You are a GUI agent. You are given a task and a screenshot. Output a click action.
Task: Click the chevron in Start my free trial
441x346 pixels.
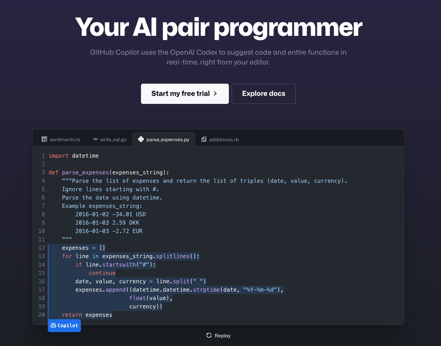point(216,94)
